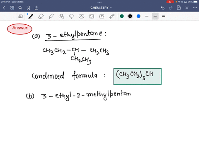Open the search magnifier
Image resolution: width=199 pixels, height=149 pixels.
tap(20, 8)
